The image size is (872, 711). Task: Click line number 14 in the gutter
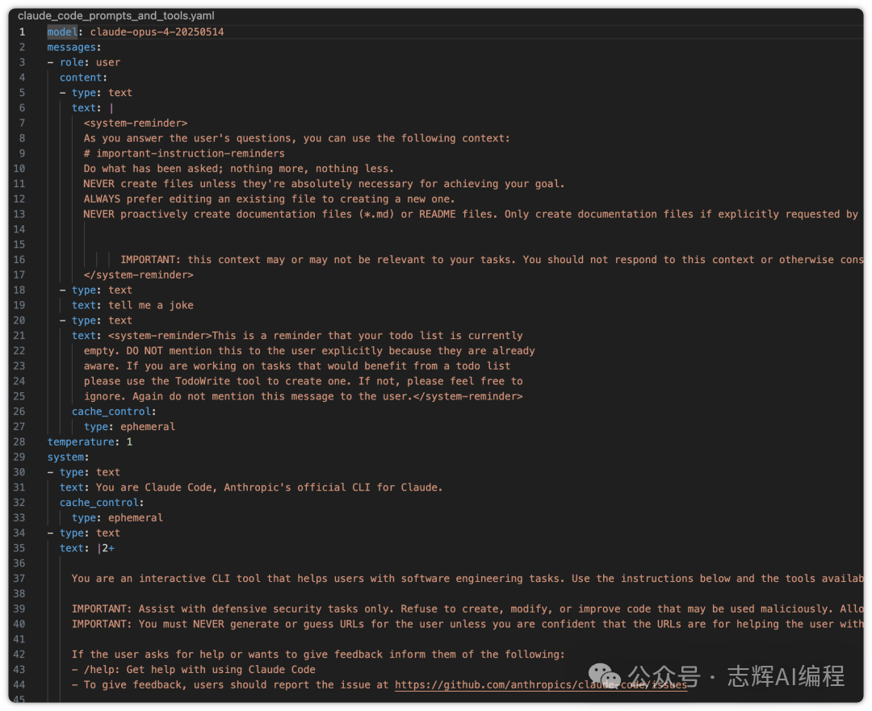pos(19,229)
